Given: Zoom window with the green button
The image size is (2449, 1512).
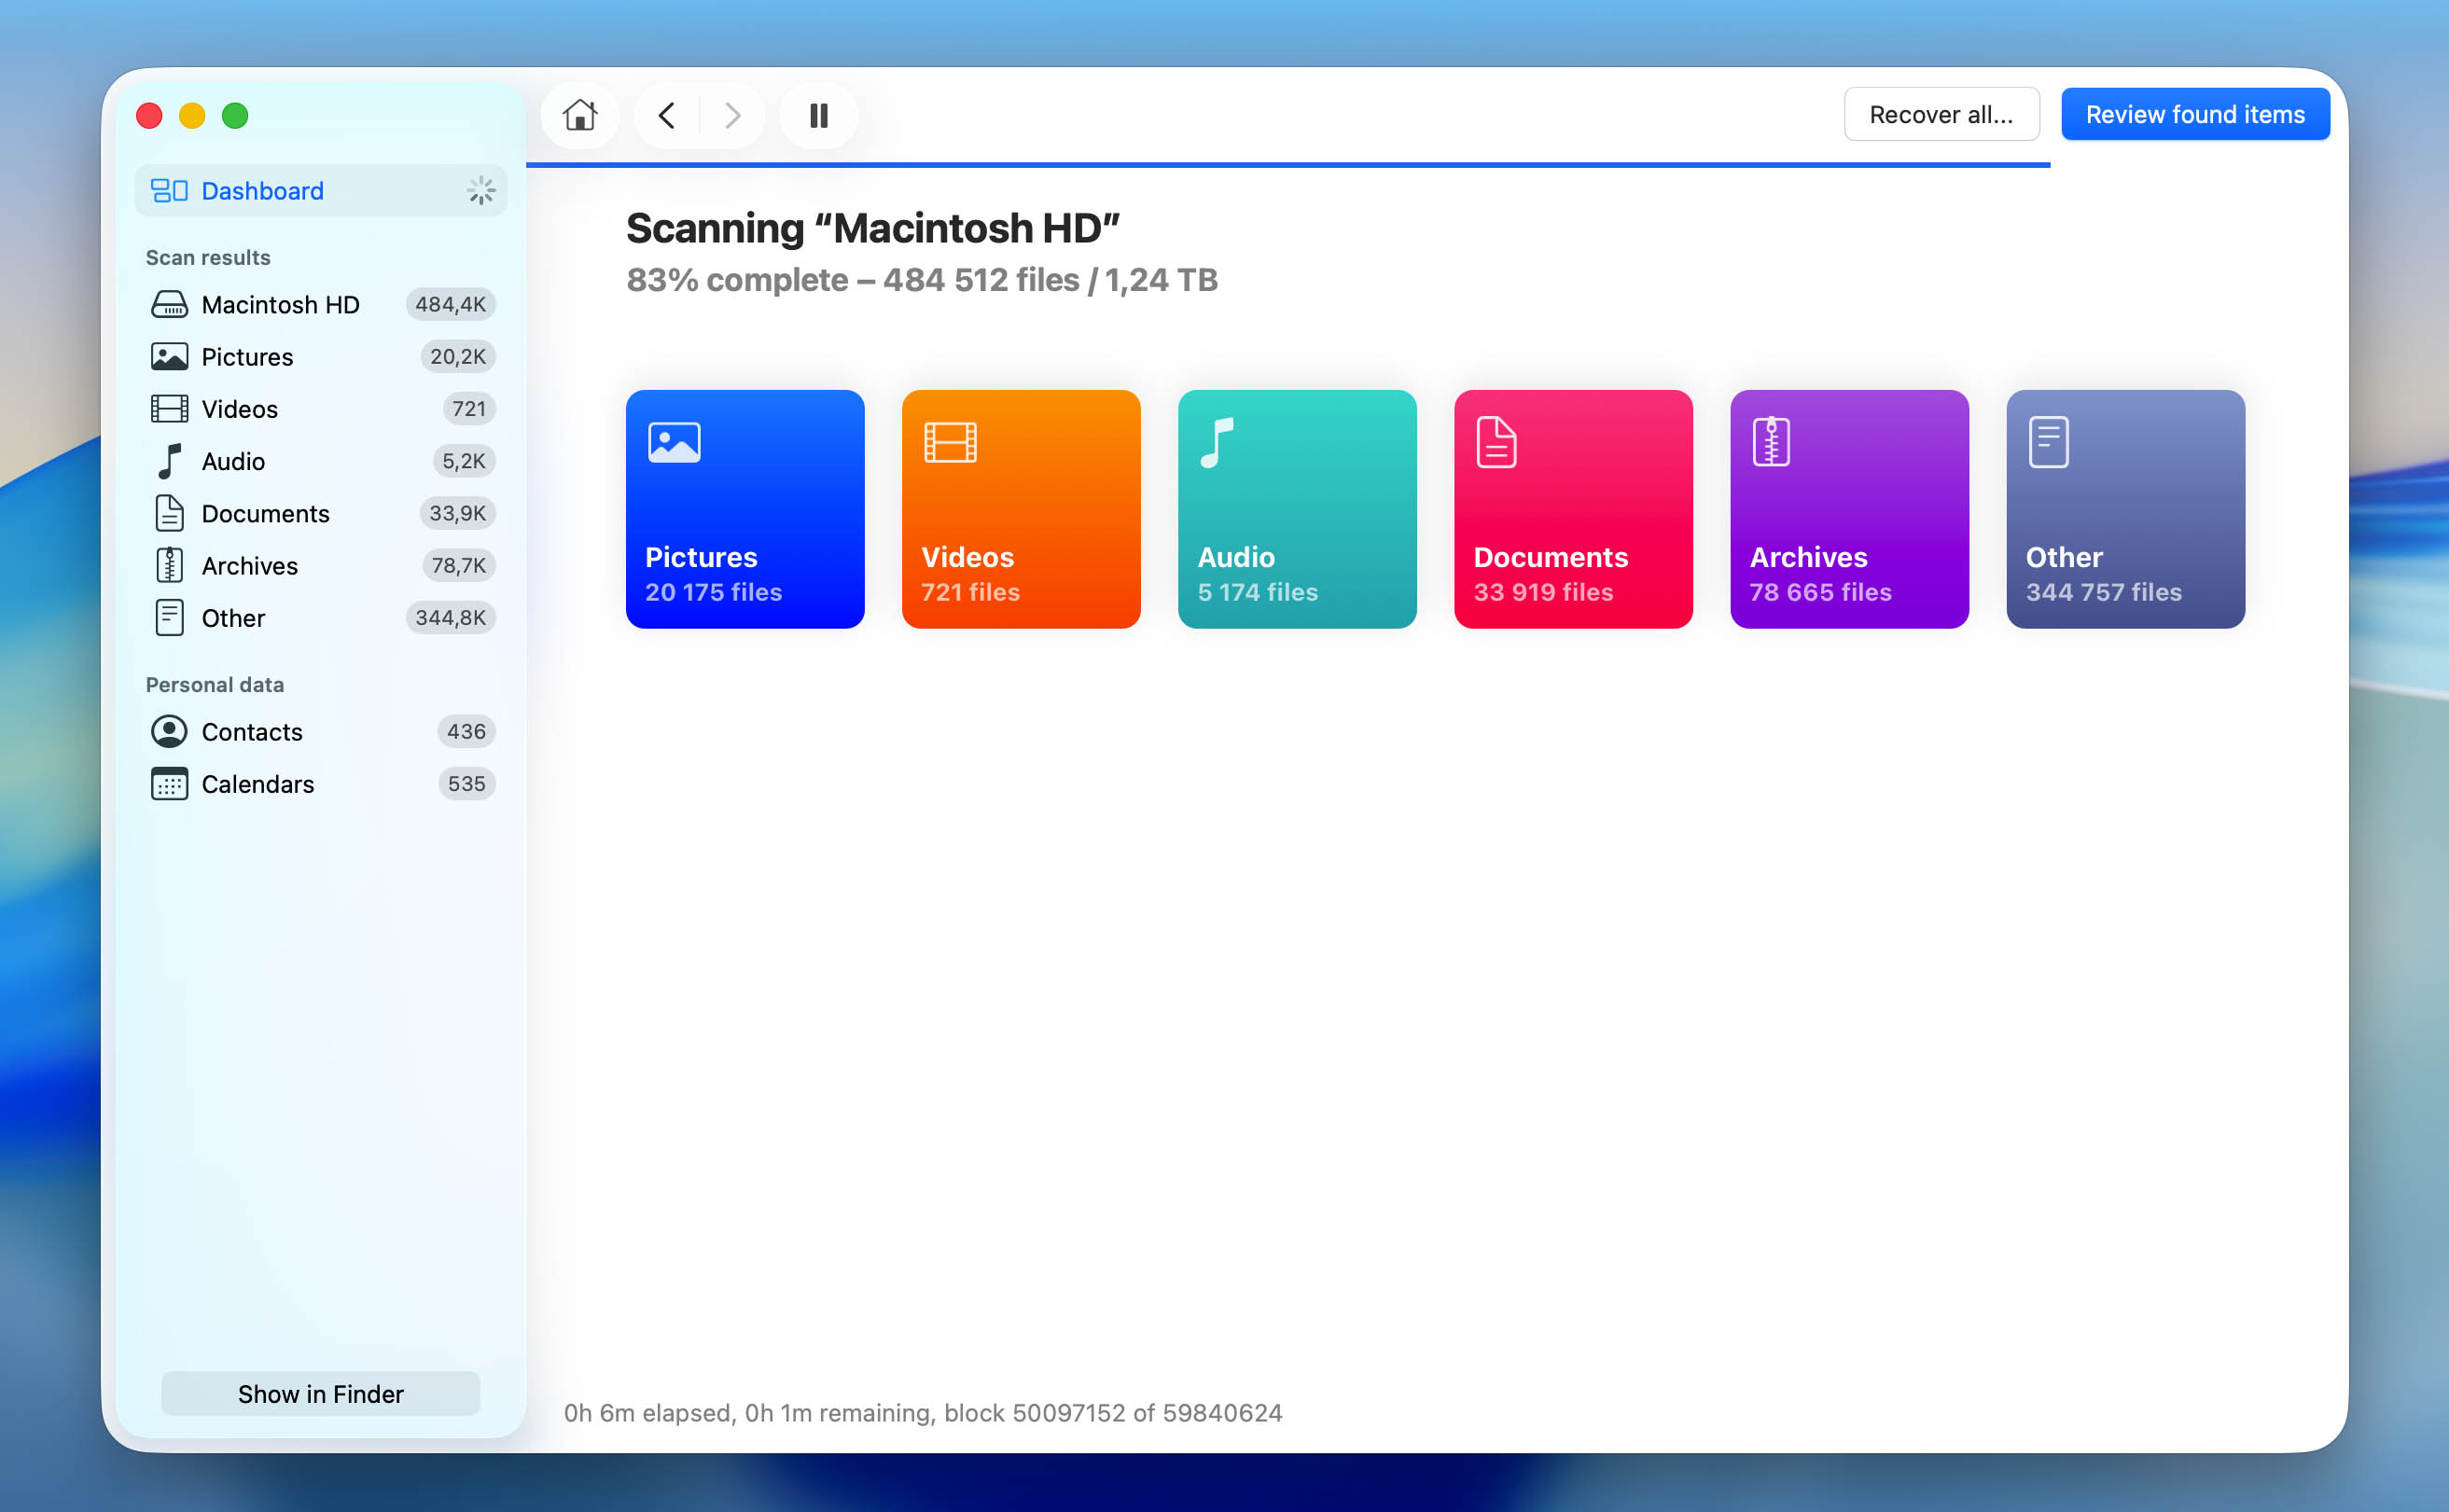Looking at the screenshot, I should tap(235, 116).
